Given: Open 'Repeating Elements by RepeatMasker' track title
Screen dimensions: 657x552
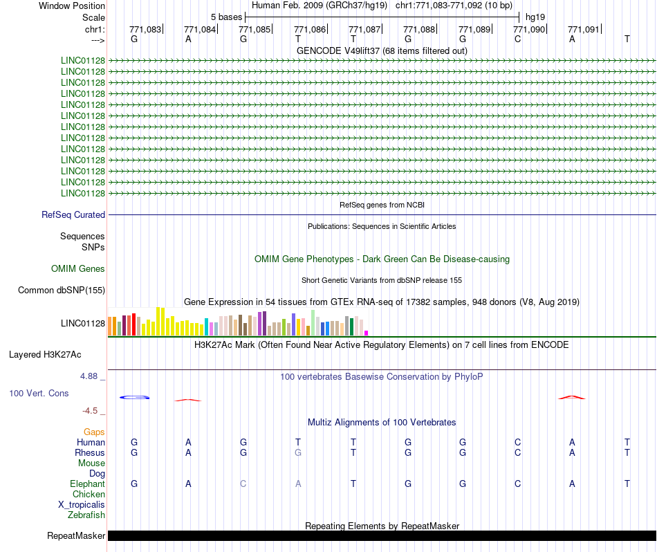Looking at the screenshot, I should click(x=382, y=526).
